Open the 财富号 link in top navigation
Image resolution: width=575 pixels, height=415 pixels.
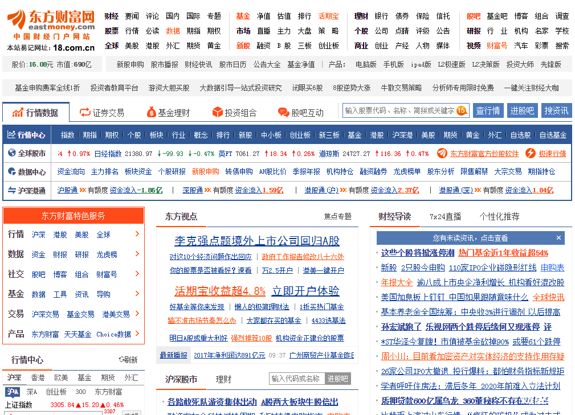[x=497, y=46]
